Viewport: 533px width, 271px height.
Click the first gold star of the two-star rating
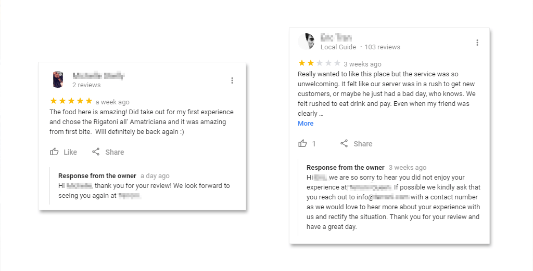coord(301,63)
